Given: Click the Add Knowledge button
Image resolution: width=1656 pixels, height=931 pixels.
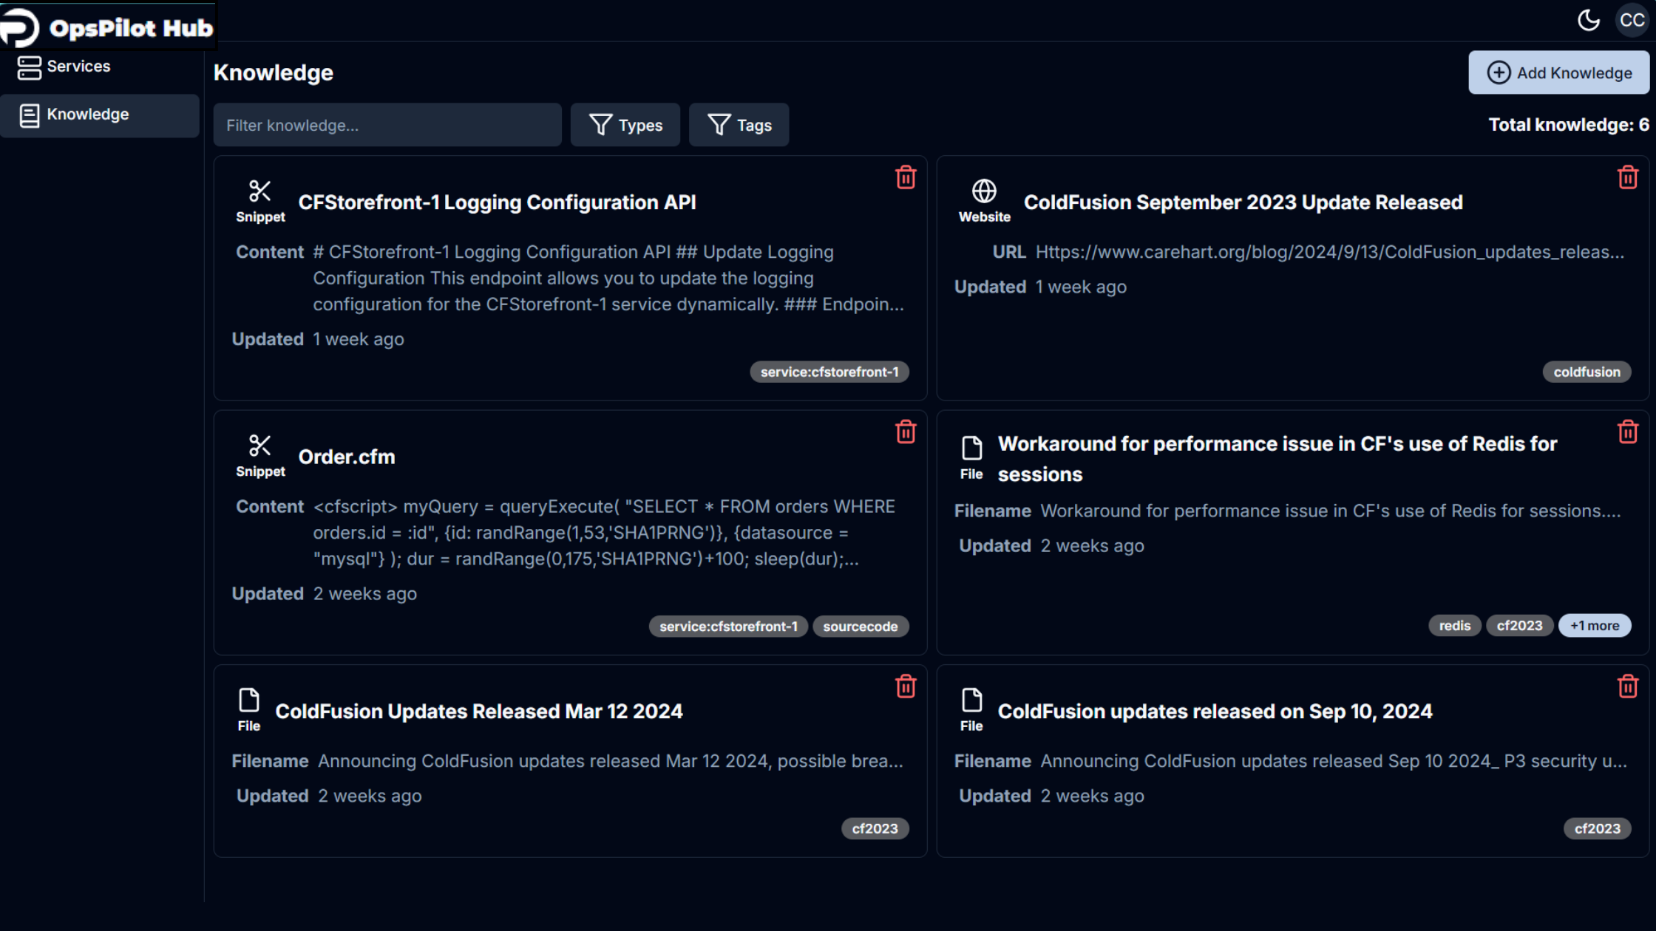Looking at the screenshot, I should (x=1559, y=72).
